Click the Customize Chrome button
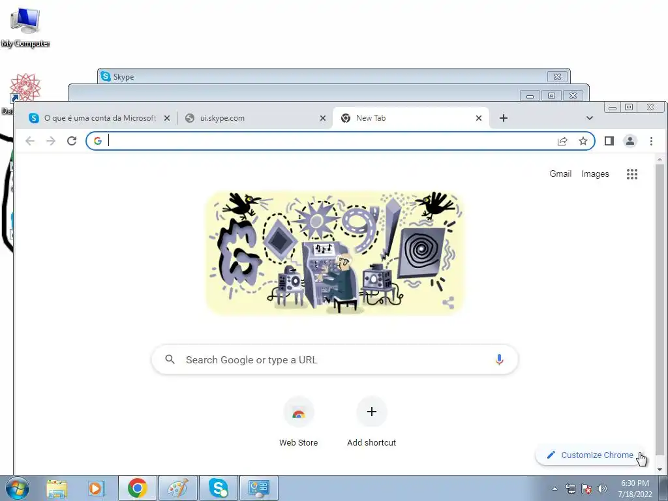Viewport: 668px width, 501px height. tap(590, 455)
